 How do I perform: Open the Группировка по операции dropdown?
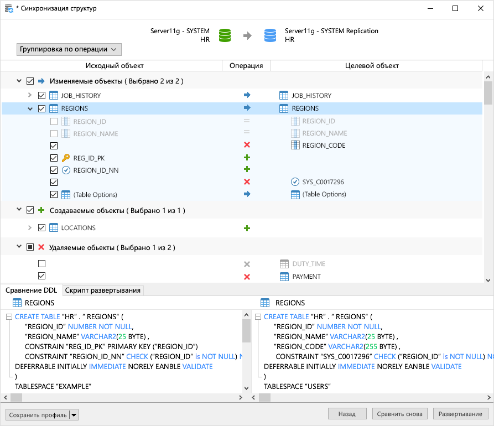point(69,49)
